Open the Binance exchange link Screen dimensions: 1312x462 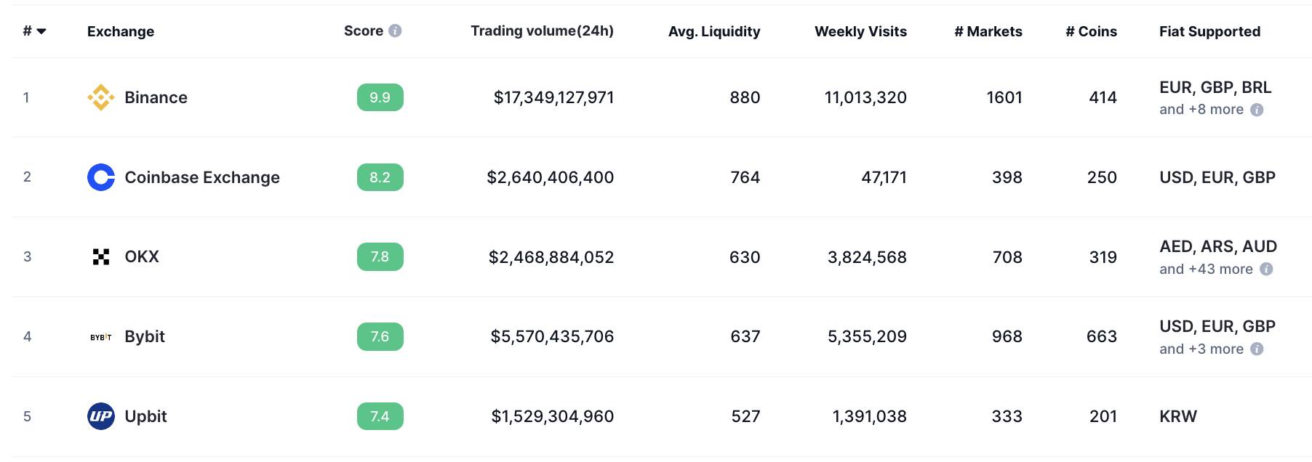(x=156, y=97)
